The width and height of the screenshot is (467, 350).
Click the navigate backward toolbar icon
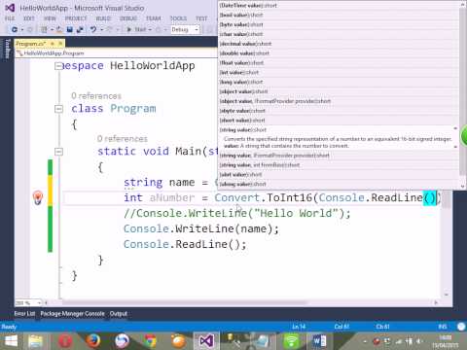tap(15, 29)
